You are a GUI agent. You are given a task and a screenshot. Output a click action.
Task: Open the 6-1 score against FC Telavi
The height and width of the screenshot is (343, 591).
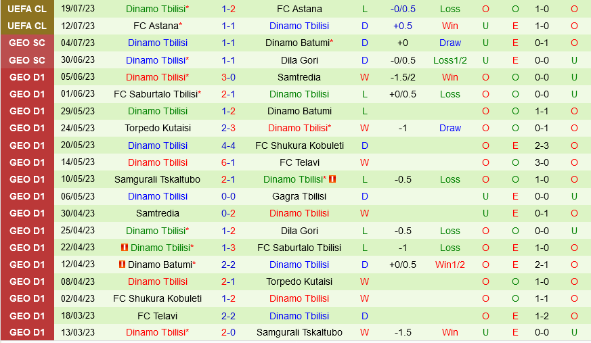(x=228, y=162)
